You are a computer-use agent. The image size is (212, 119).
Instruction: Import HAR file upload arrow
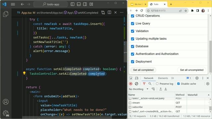pos(161,89)
